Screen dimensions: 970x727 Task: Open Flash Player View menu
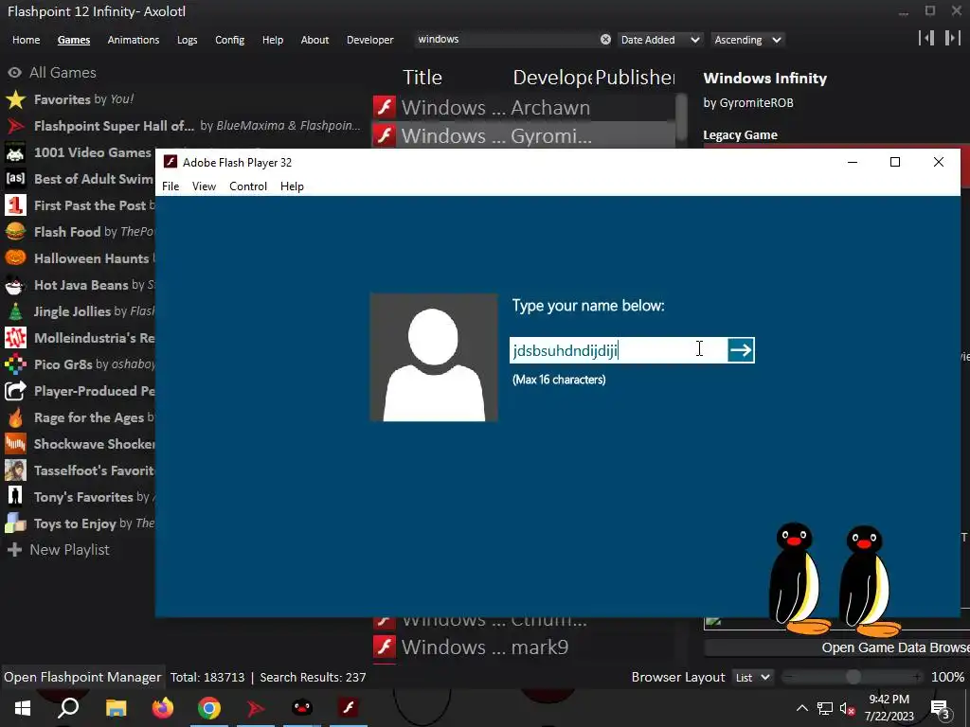point(204,186)
